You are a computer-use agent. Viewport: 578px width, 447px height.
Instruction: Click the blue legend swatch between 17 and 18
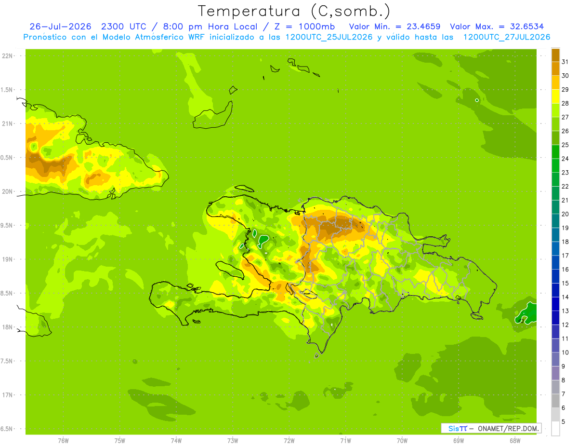click(555, 248)
